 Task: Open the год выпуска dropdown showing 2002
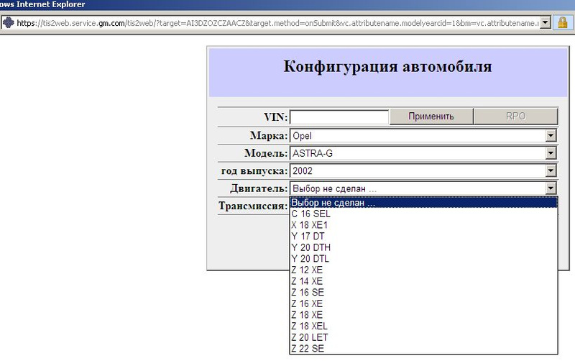coord(423,170)
